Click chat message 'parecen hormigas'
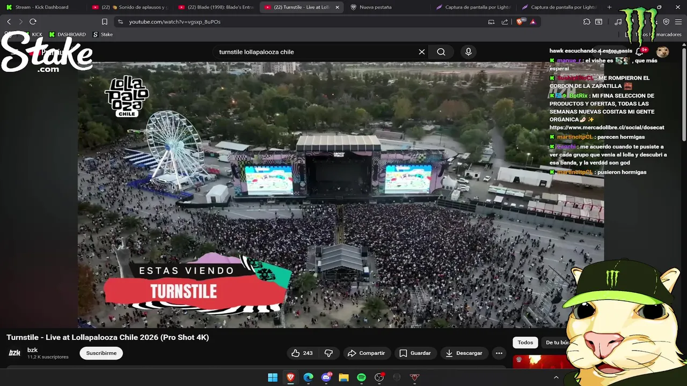 [621, 137]
